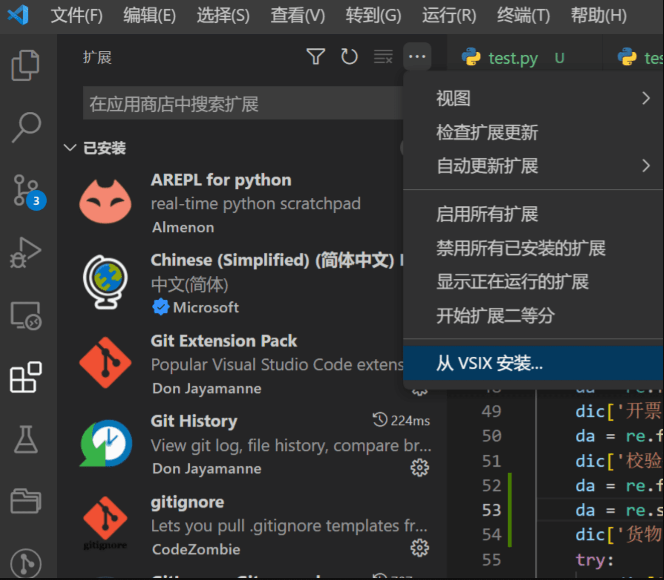Screen dimensions: 664x580
Task: Open the Remote Explorer view
Action: click(x=25, y=316)
